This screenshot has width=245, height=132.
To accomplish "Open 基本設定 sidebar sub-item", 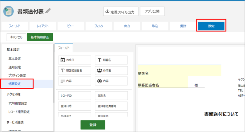I will (15, 59).
